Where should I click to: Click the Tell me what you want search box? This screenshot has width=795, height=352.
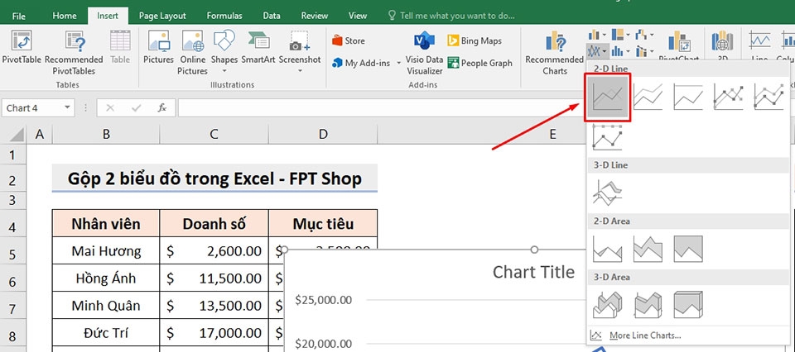(x=451, y=16)
